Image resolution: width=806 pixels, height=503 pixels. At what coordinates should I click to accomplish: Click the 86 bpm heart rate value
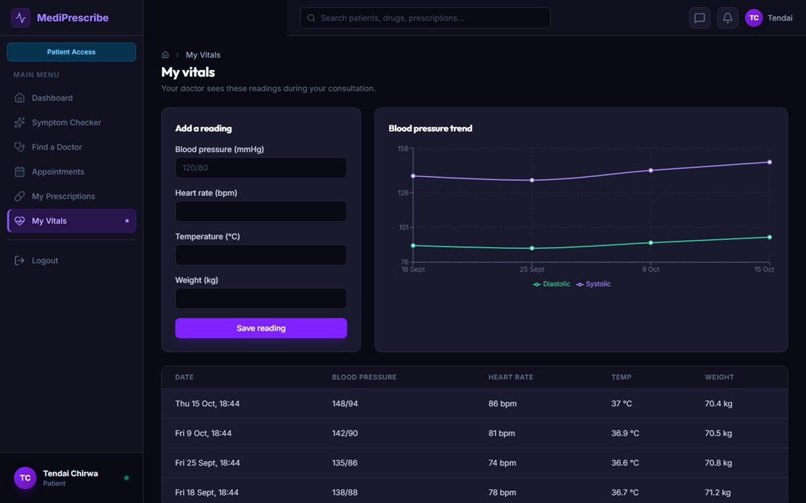click(502, 404)
